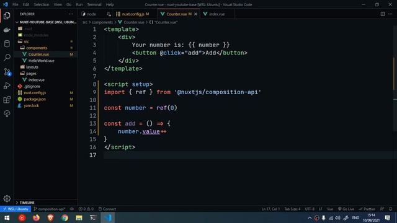
Task: Open File Explorer from the taskbar
Action: point(79,217)
